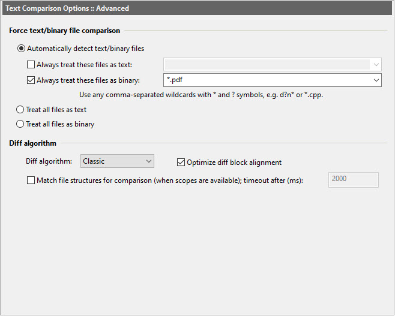Click into the "*.pdf" wildcard field
The image size is (395, 316).
pos(264,80)
